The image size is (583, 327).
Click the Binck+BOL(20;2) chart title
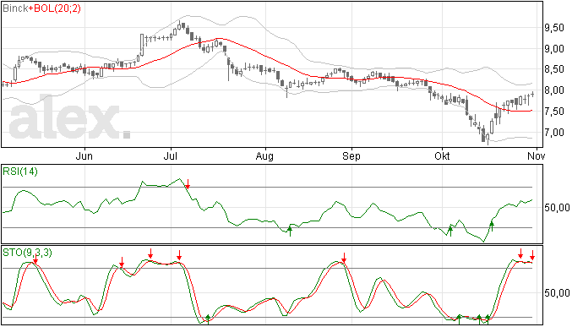[x=41, y=8]
